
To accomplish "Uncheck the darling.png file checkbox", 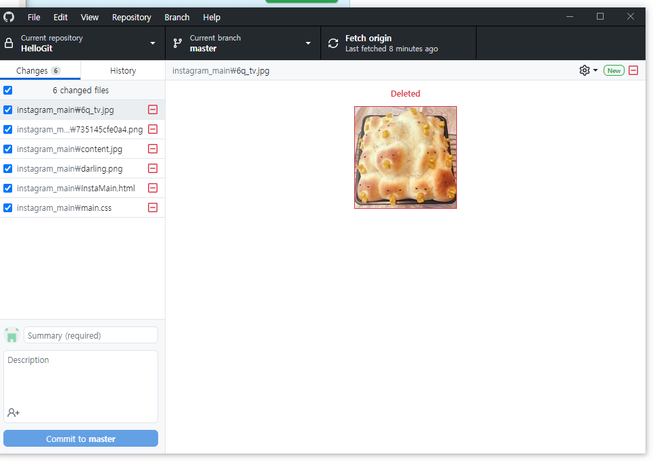I will pos(8,168).
